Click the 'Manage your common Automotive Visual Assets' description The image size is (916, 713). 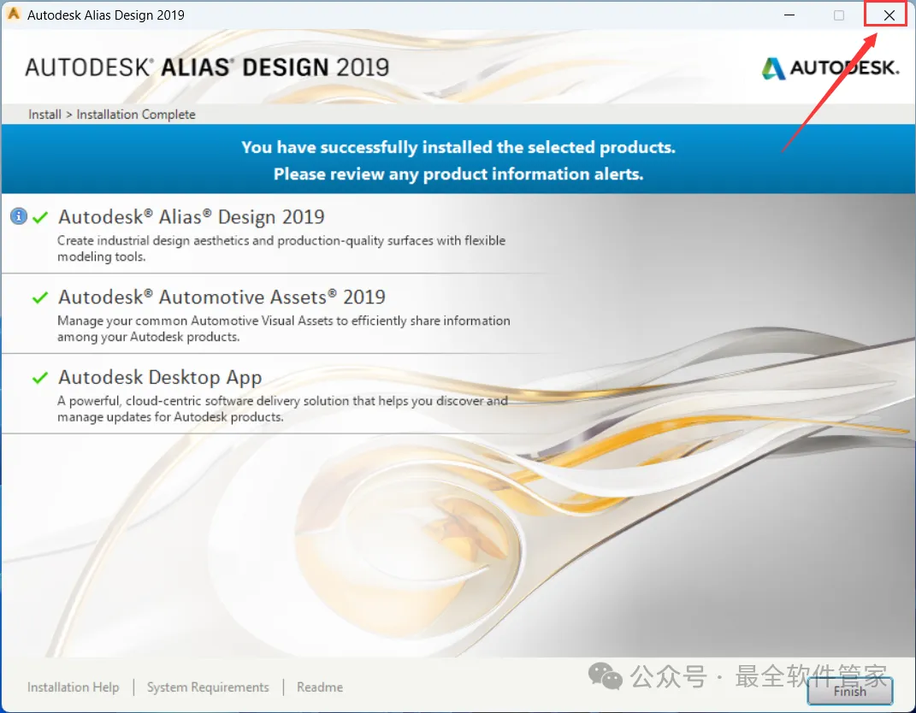pyautogui.click(x=284, y=329)
